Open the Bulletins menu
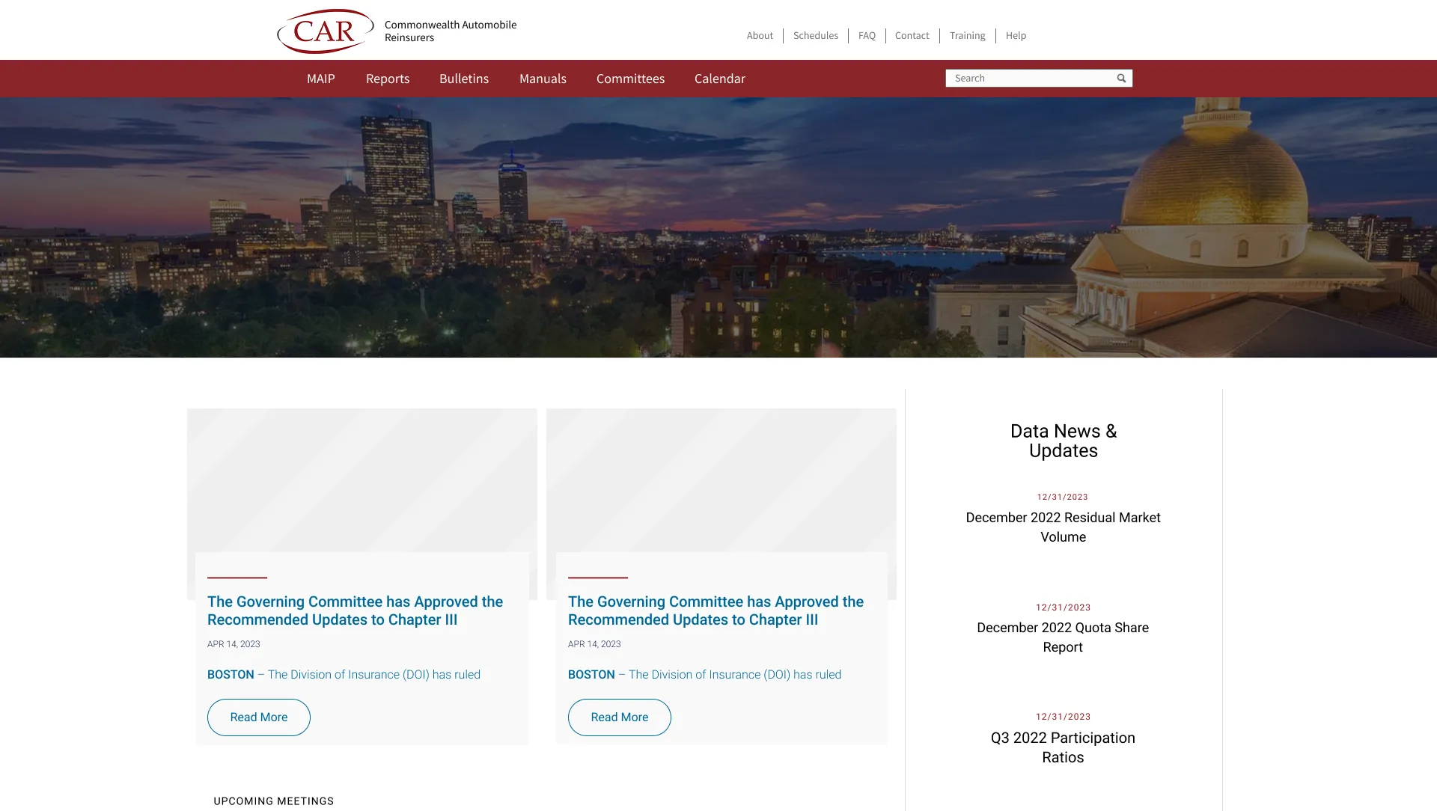 click(463, 79)
